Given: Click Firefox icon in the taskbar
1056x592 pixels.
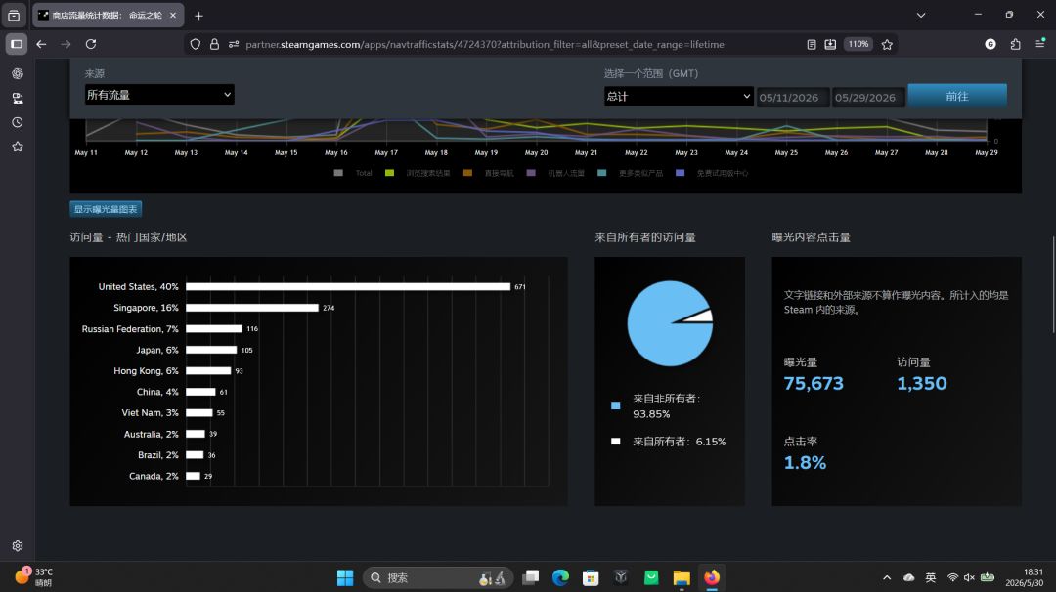Looking at the screenshot, I should [712, 577].
